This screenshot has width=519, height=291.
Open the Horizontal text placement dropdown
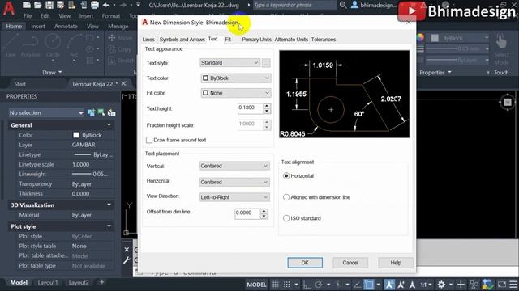click(234, 182)
